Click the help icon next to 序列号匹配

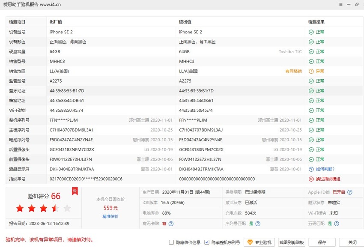pos(258,224)
